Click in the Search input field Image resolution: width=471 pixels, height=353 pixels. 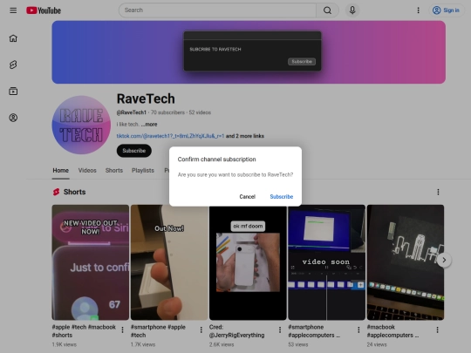pos(217,10)
